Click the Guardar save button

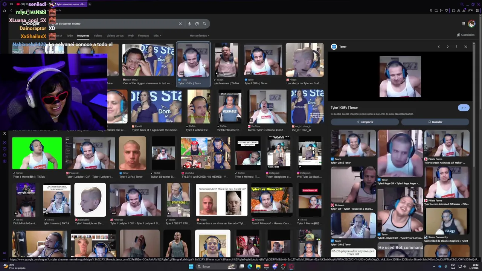[435, 122]
